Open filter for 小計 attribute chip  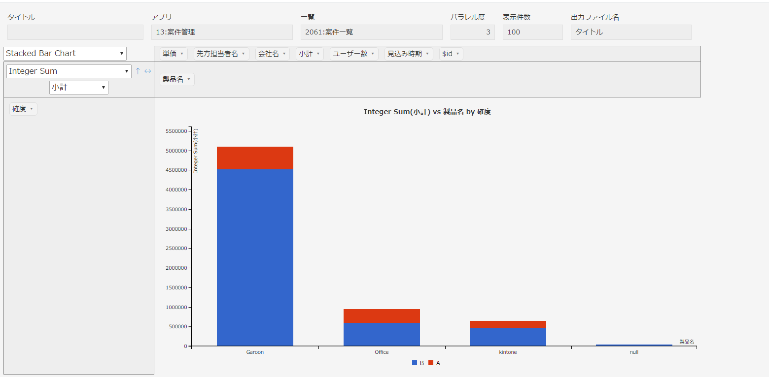tap(318, 54)
